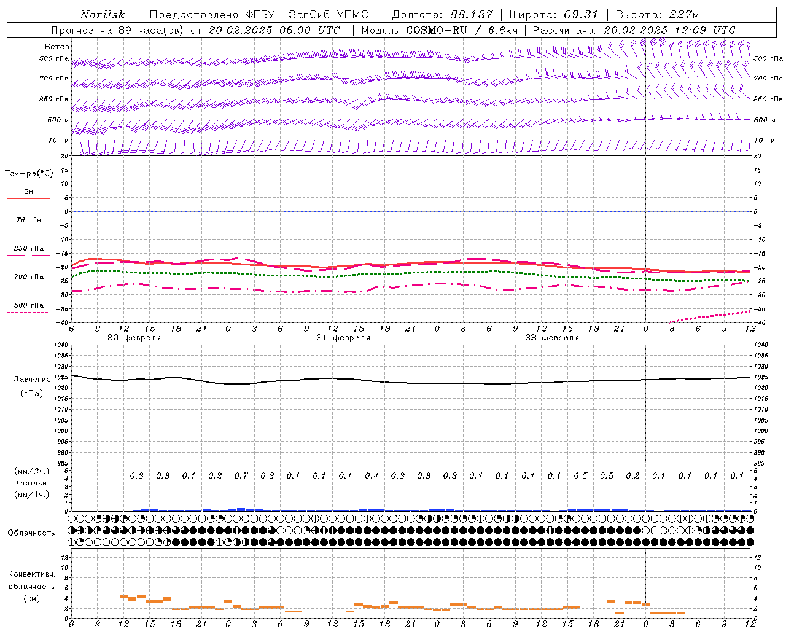Click the Тем-ра(°C) legend title

tap(29, 174)
